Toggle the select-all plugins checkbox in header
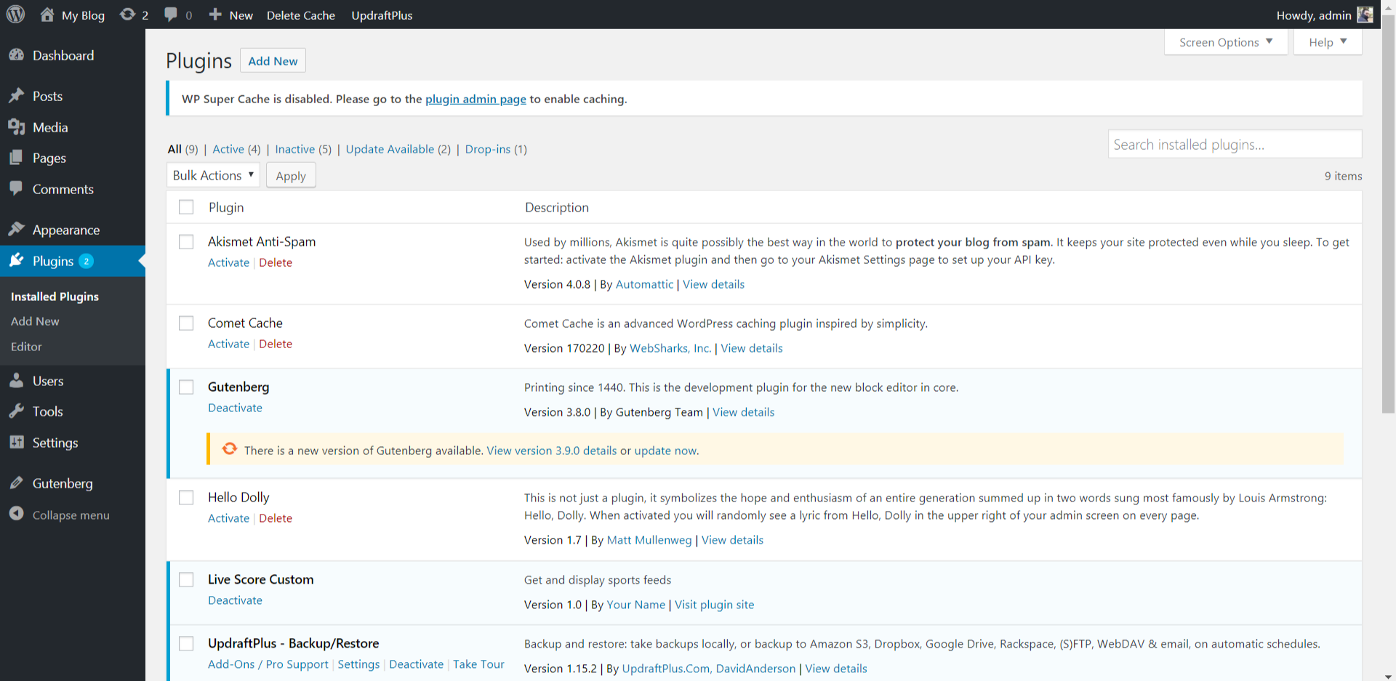 pyautogui.click(x=186, y=207)
